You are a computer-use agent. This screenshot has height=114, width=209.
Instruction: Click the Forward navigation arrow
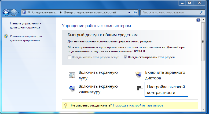14,13
